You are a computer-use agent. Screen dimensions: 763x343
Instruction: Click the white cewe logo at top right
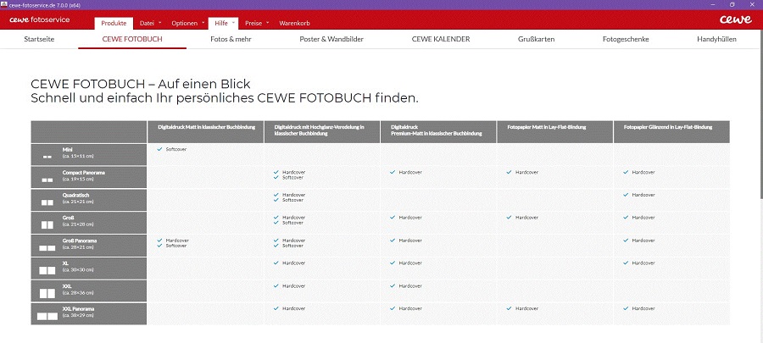pyautogui.click(x=734, y=19)
